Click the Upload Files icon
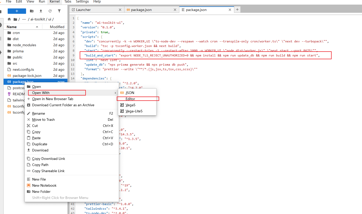362x214 pixels. click(41, 11)
